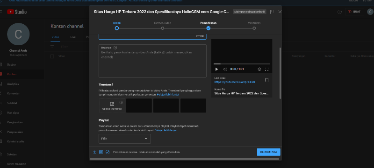Screen dimensions: 374x168
Task: Seek on the video preview progress bar
Action: pyautogui.click(x=242, y=64)
